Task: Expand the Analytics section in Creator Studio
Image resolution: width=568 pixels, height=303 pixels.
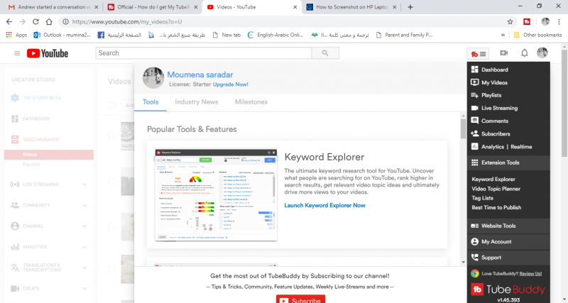Action: click(x=84, y=247)
